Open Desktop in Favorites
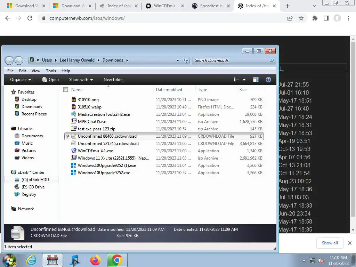The image size is (356, 267). point(29,99)
